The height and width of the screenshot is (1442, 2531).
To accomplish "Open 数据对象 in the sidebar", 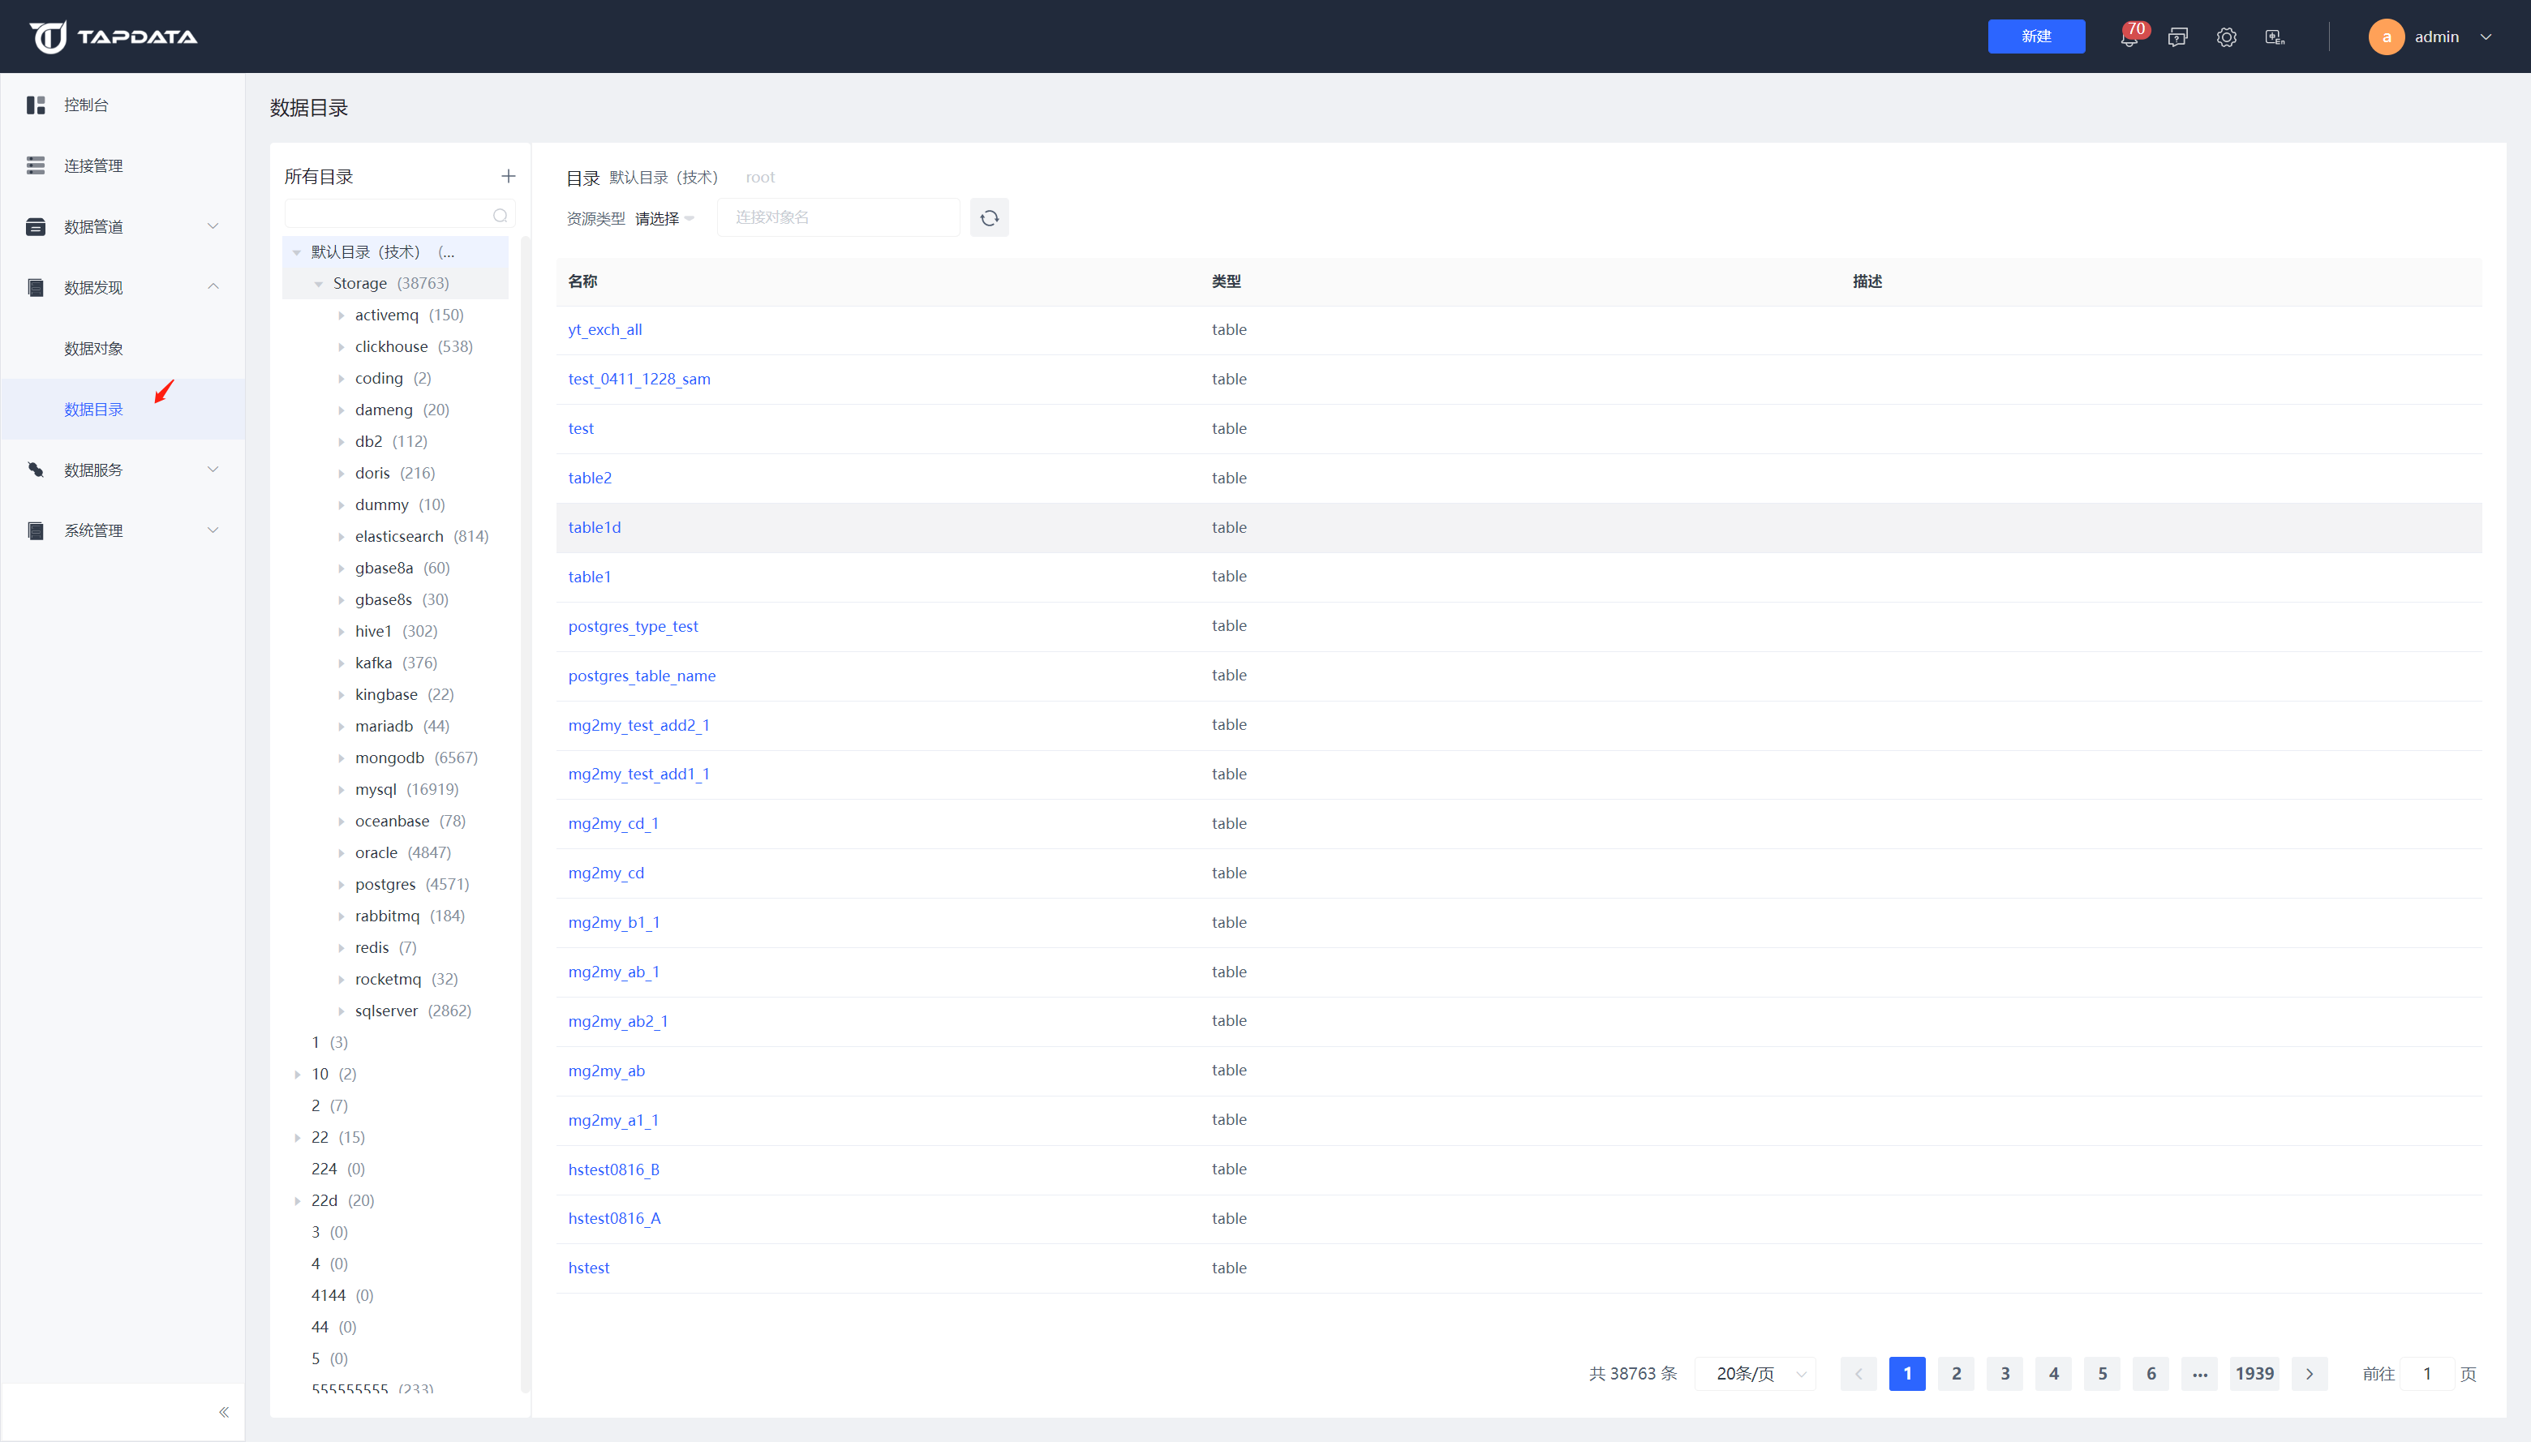I will coord(94,349).
